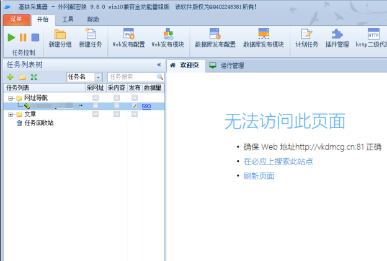This screenshot has height=261, width=387.
Task: Stop the task with blue square button
Action: [x=35, y=38]
